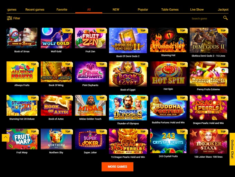Click the Thunder of Olympus title link
This screenshot has height=177, width=235.
(x=128, y=124)
